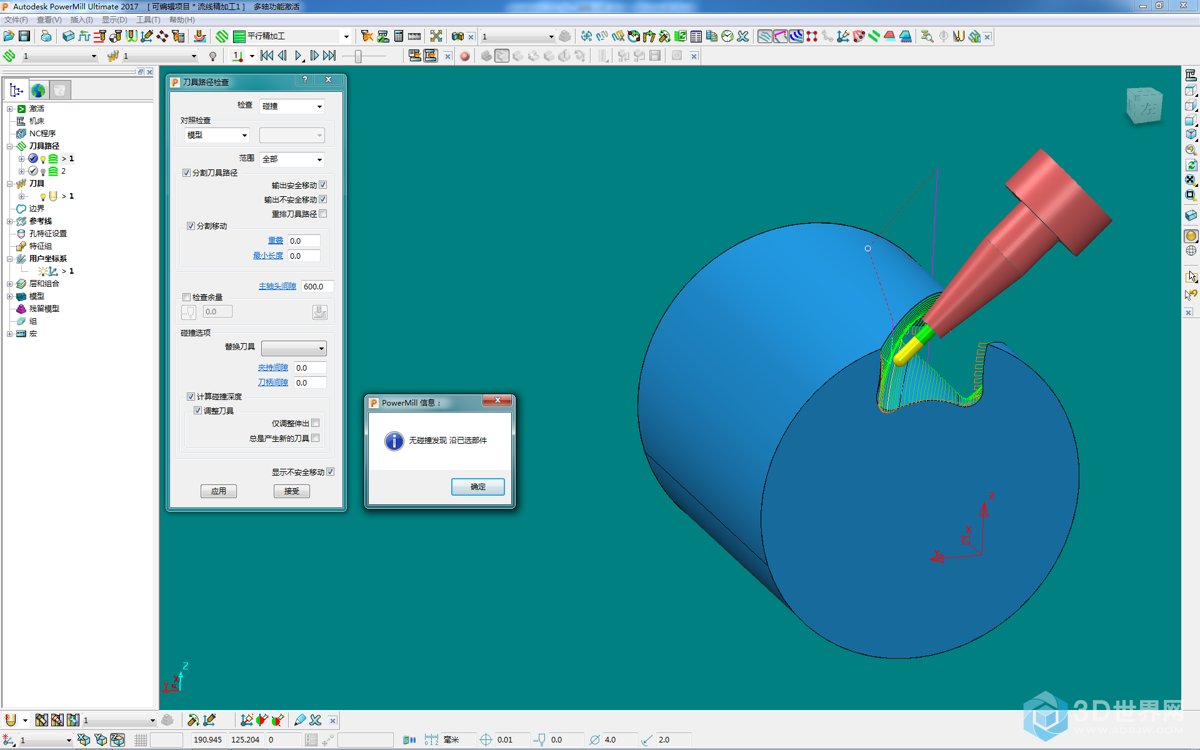Open the 插入(I) menu

point(82,20)
